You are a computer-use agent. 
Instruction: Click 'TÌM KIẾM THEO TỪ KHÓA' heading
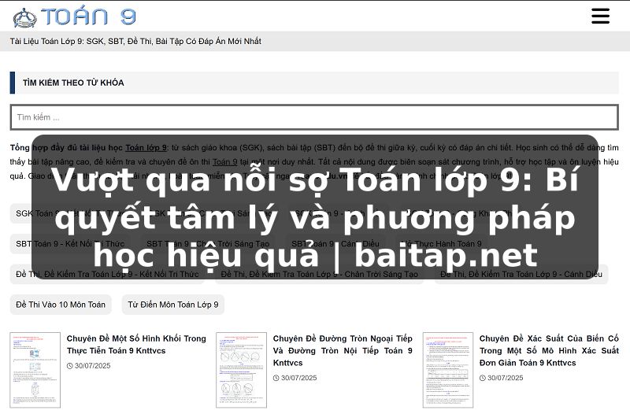[x=73, y=83]
